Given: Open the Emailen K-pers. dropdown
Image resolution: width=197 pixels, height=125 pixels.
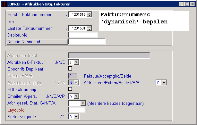Looking at the screenshot, I should pyautogui.click(x=76, y=96).
